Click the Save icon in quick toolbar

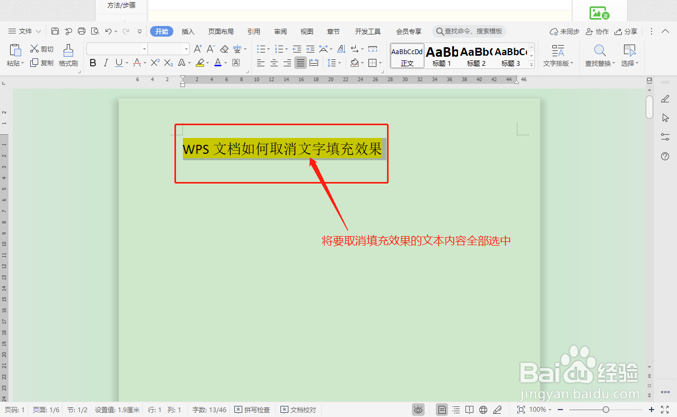[55, 31]
